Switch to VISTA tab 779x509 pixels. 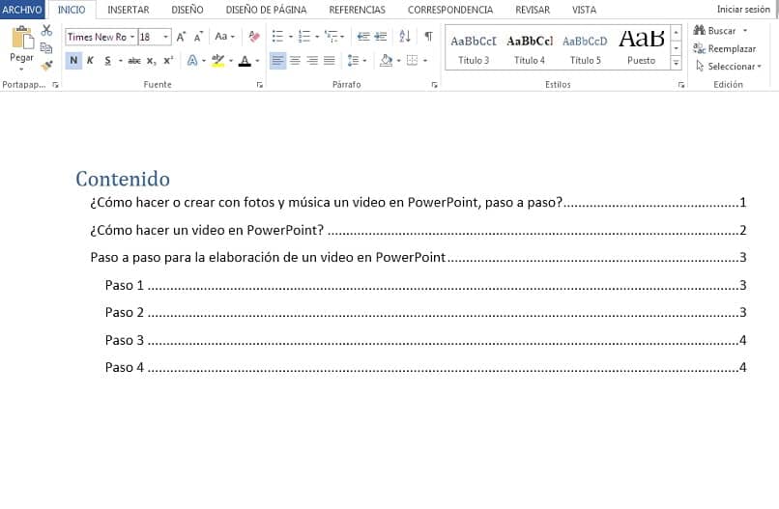584,10
